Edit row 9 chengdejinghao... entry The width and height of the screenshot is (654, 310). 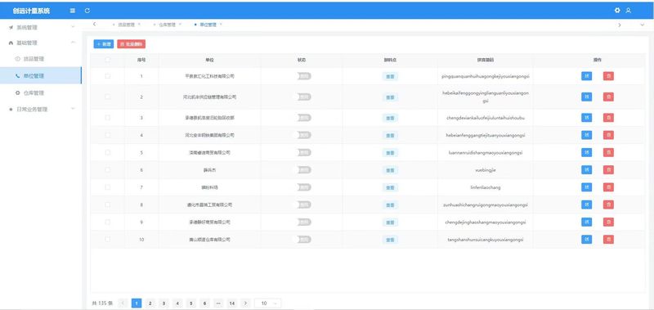click(586, 222)
